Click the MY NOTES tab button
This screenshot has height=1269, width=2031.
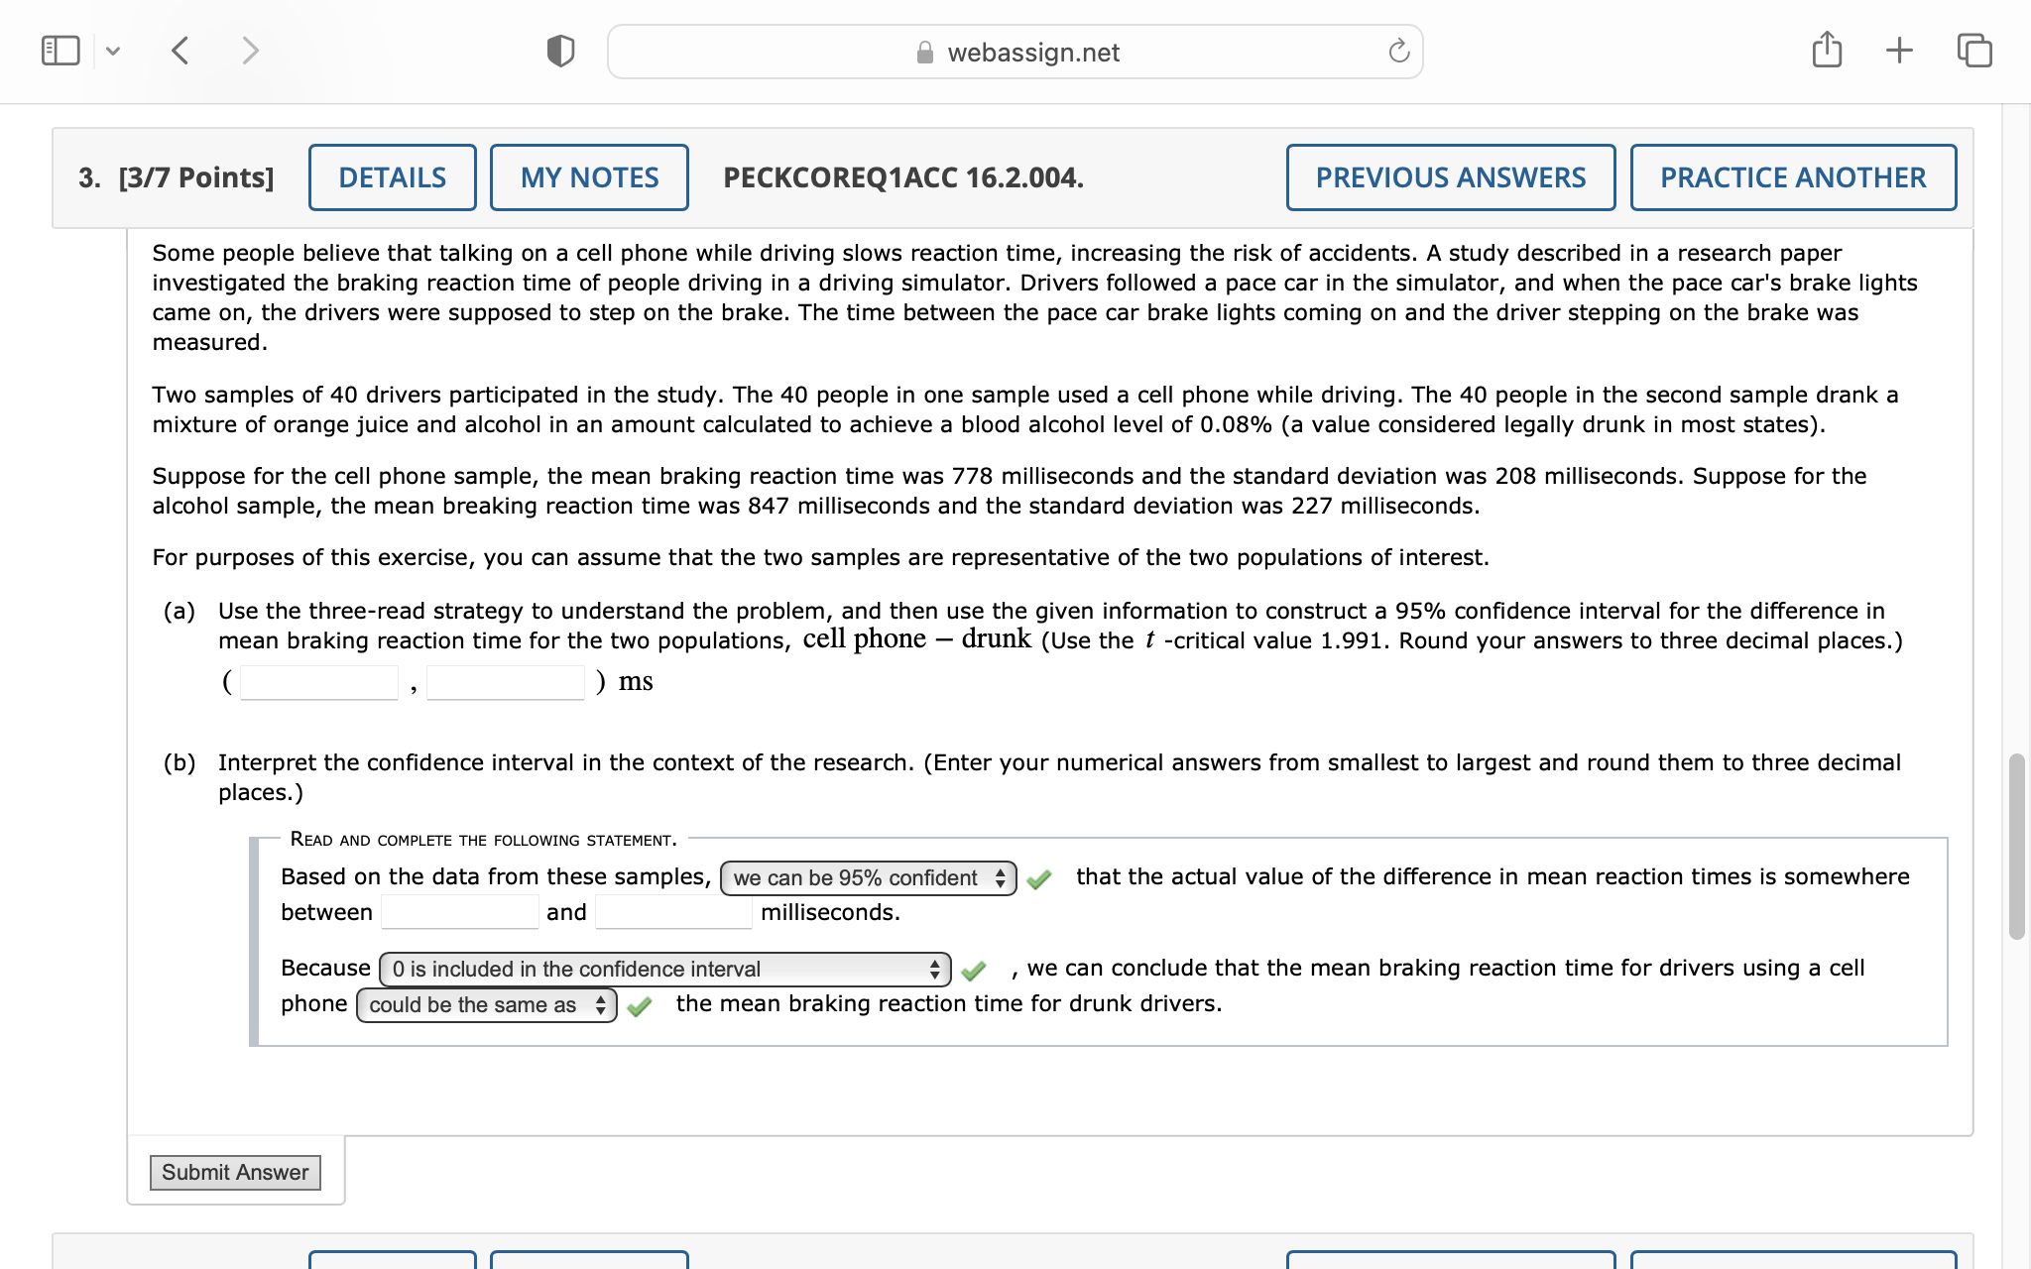[x=588, y=175]
